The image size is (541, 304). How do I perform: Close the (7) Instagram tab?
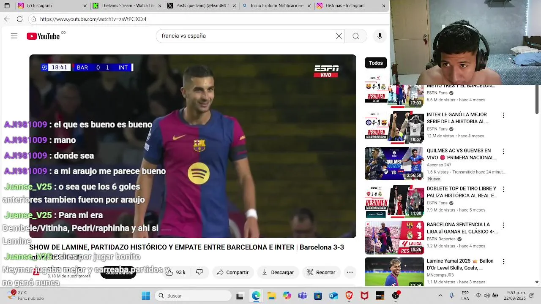point(85,5)
